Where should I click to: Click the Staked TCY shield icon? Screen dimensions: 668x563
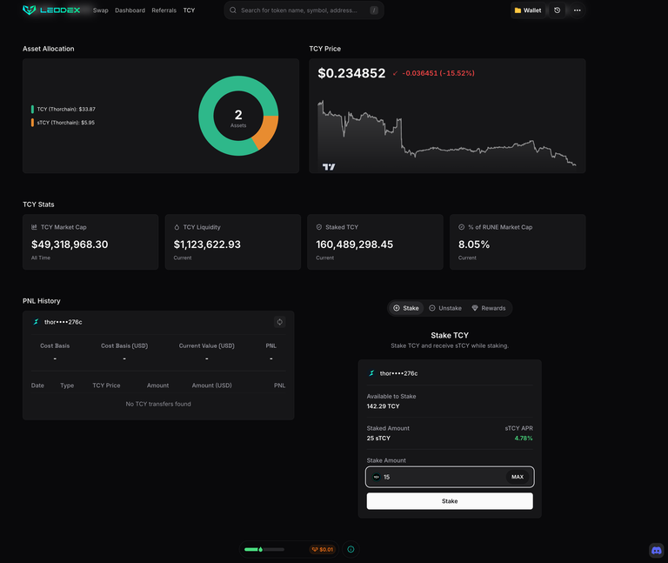pos(319,227)
